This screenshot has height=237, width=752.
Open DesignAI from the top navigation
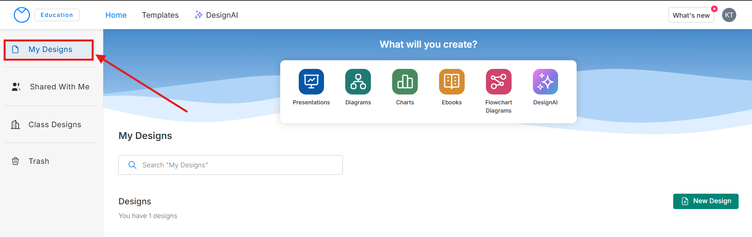(216, 15)
